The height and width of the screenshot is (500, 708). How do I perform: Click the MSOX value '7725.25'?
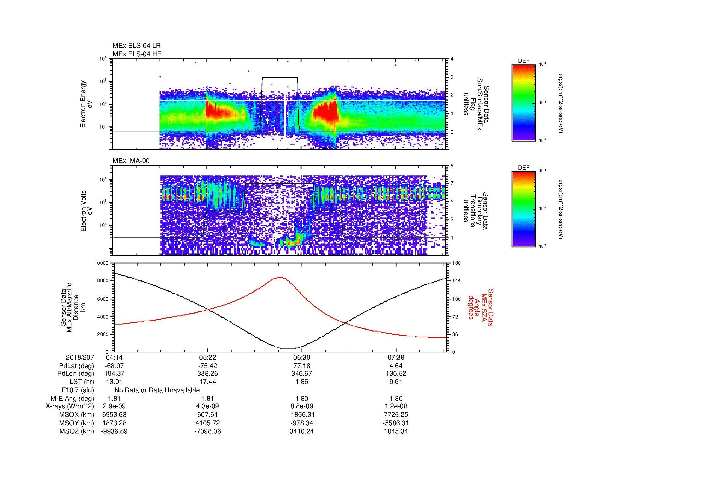coord(396,415)
